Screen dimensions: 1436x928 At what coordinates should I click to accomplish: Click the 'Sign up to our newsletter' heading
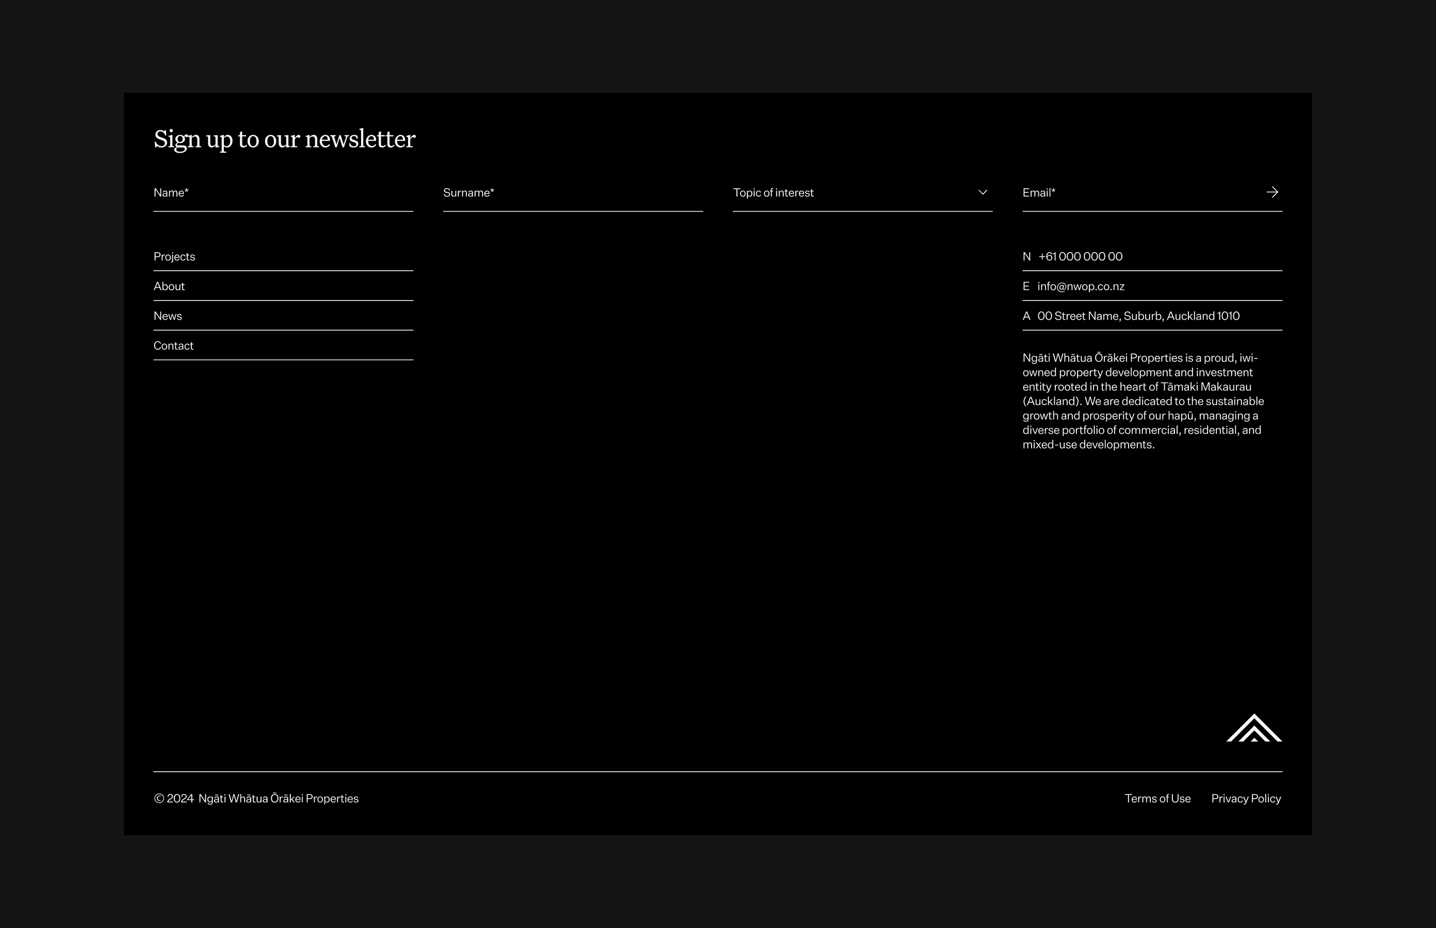pyautogui.click(x=285, y=139)
